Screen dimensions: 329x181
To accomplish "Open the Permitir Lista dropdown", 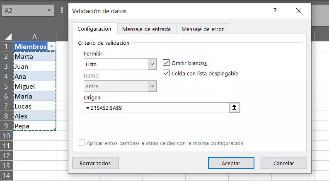I will tap(152, 64).
